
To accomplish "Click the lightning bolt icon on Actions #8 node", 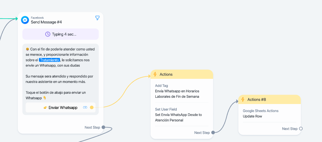I will point(243,99).
